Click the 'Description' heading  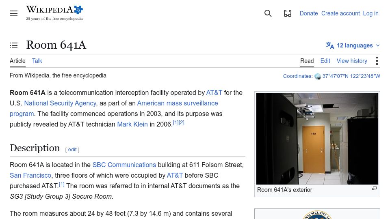[35, 148]
